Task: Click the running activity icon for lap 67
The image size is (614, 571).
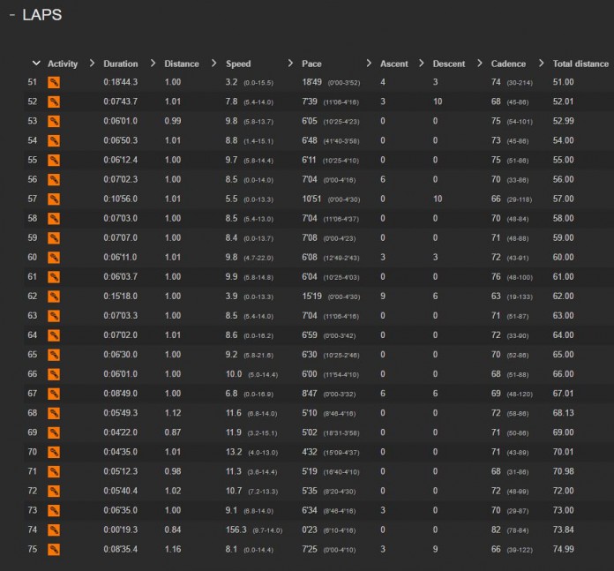Action: coord(54,394)
